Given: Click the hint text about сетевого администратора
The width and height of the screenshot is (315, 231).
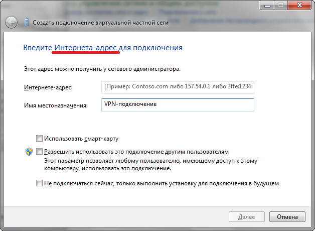Looking at the screenshot, I should [x=102, y=68].
